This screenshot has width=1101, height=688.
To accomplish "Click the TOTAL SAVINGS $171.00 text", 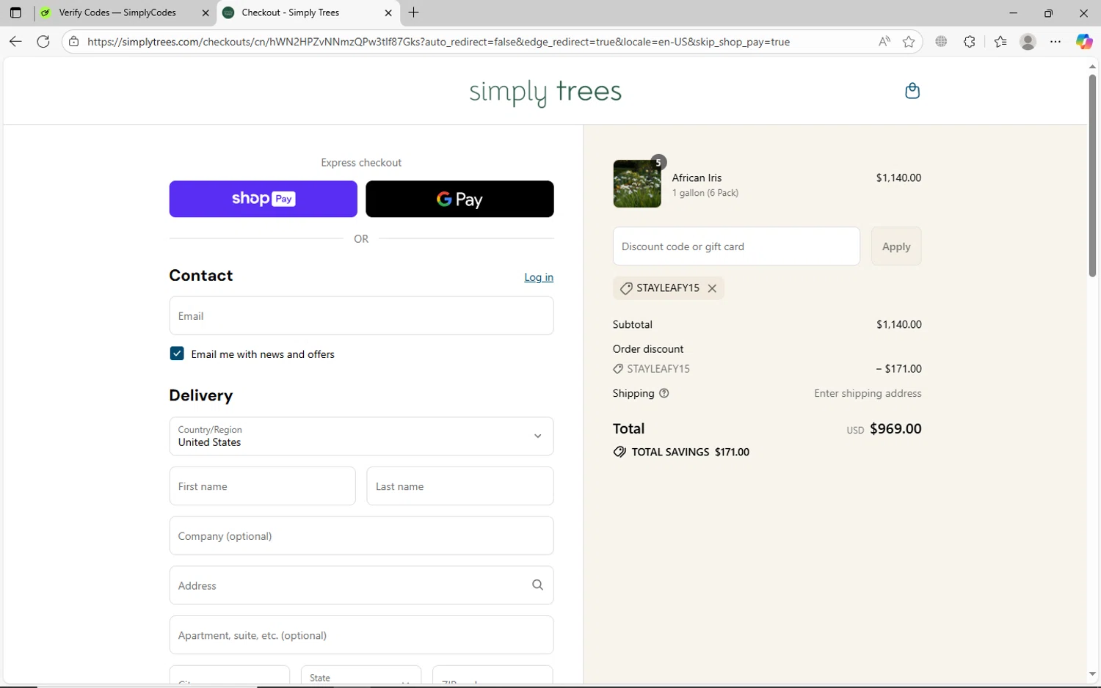I will (691, 452).
